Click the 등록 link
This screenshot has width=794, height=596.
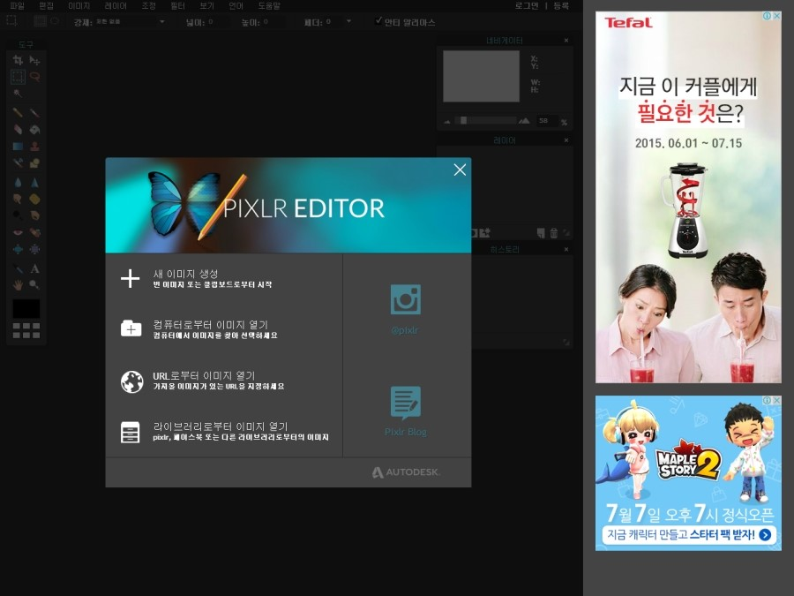[x=560, y=6]
